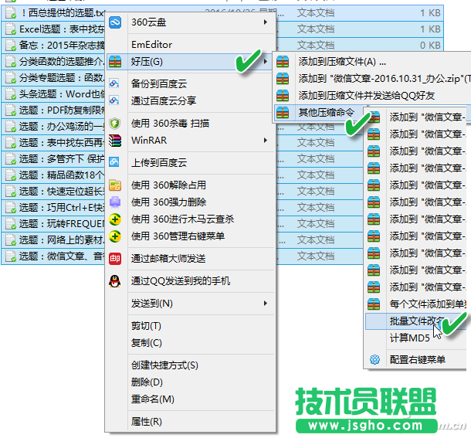Select the 备忘：2015年杂志摘 file in list
This screenshot has height=438, width=471.
[54, 45]
